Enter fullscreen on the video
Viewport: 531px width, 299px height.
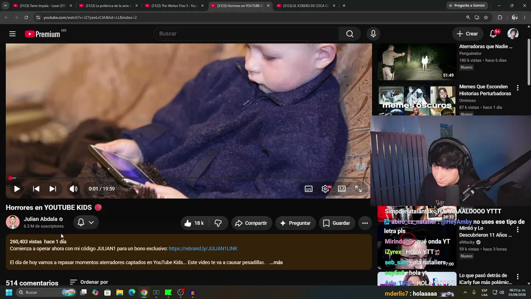click(358, 189)
